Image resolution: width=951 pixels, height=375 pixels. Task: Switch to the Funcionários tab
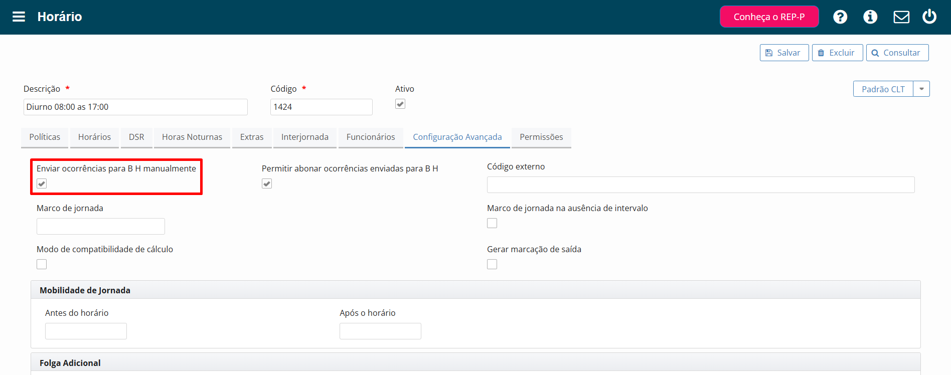(x=371, y=137)
